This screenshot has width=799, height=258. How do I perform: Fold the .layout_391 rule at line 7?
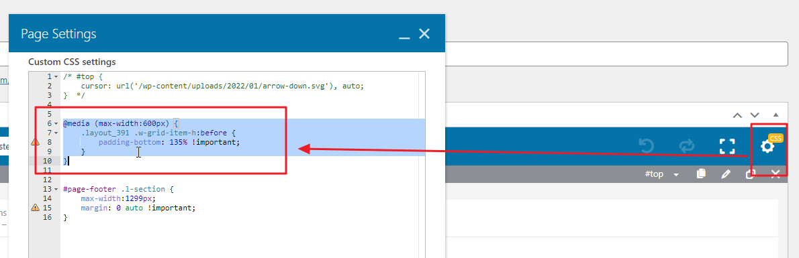pyautogui.click(x=56, y=133)
